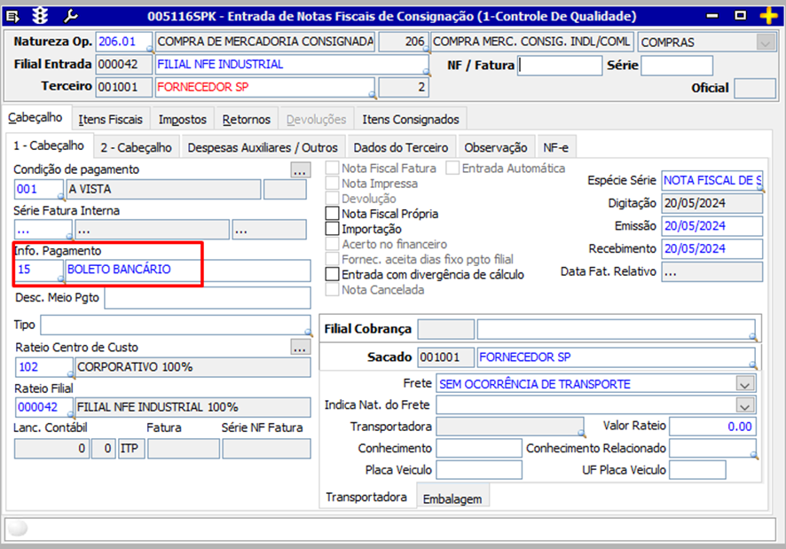Toggle Entrada com divergência de cálculo
The image size is (786, 549).
[x=332, y=274]
